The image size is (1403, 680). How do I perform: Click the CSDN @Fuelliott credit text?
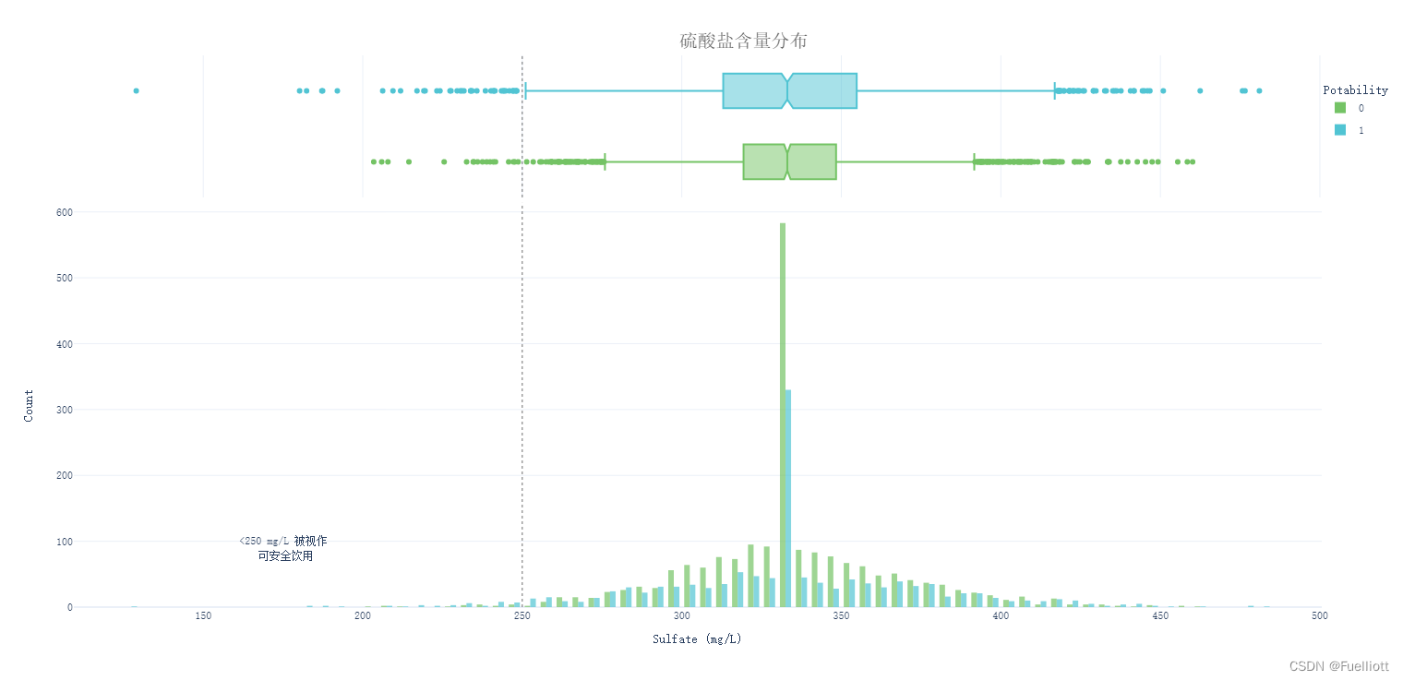pos(1338,666)
